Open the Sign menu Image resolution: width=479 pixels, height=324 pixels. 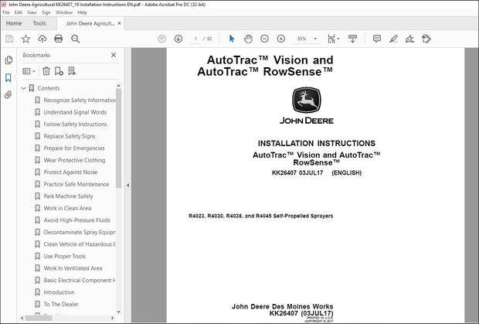46,12
